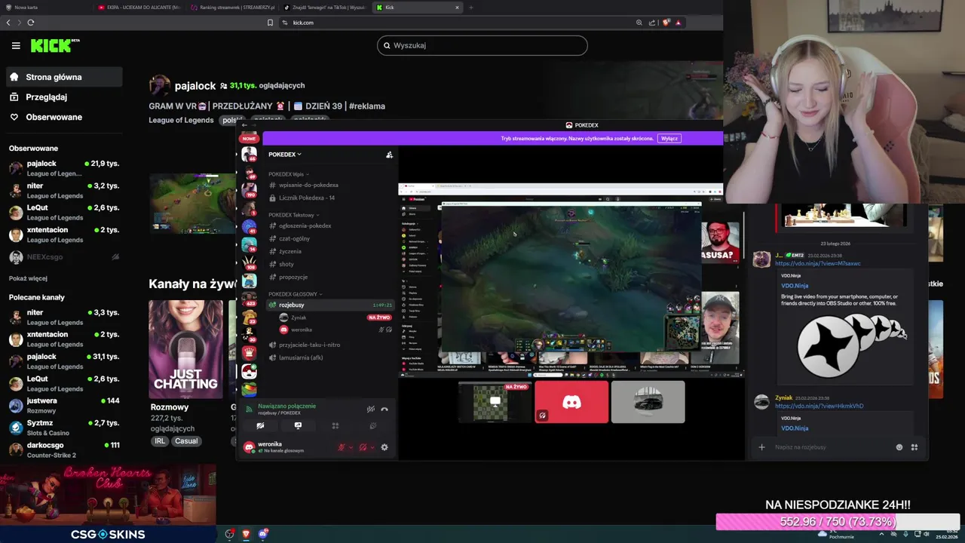Open Discord activities icon in voice panel
The width and height of the screenshot is (965, 543).
[x=335, y=426]
